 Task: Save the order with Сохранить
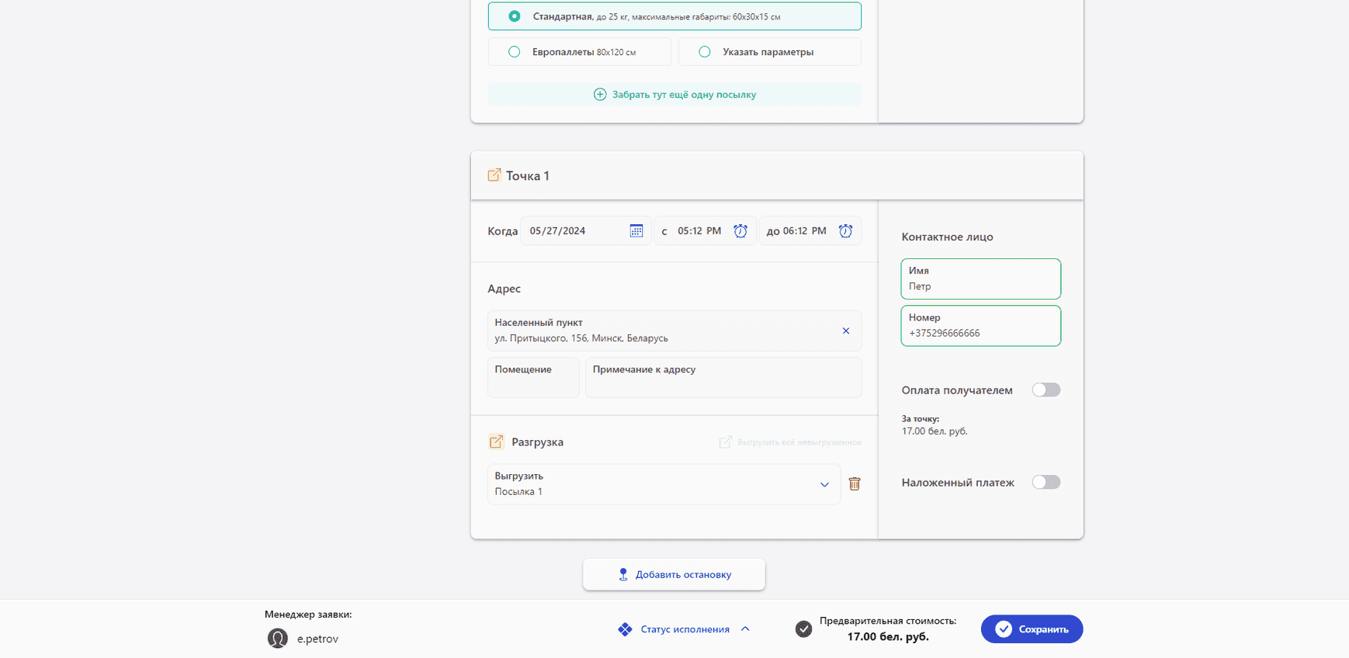[x=1032, y=629]
